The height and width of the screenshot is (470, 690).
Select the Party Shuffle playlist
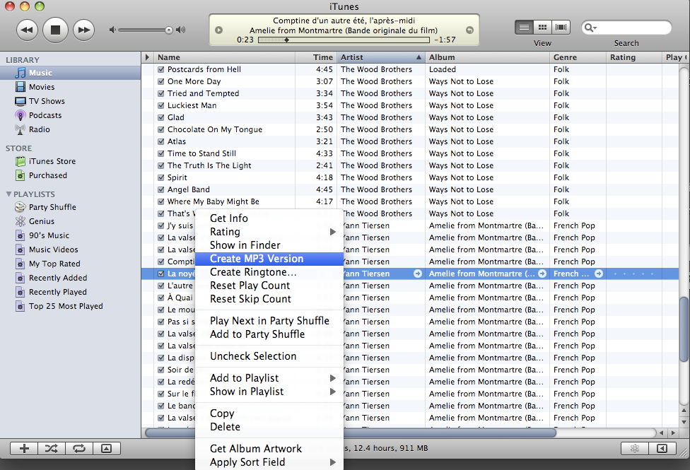(x=71, y=207)
